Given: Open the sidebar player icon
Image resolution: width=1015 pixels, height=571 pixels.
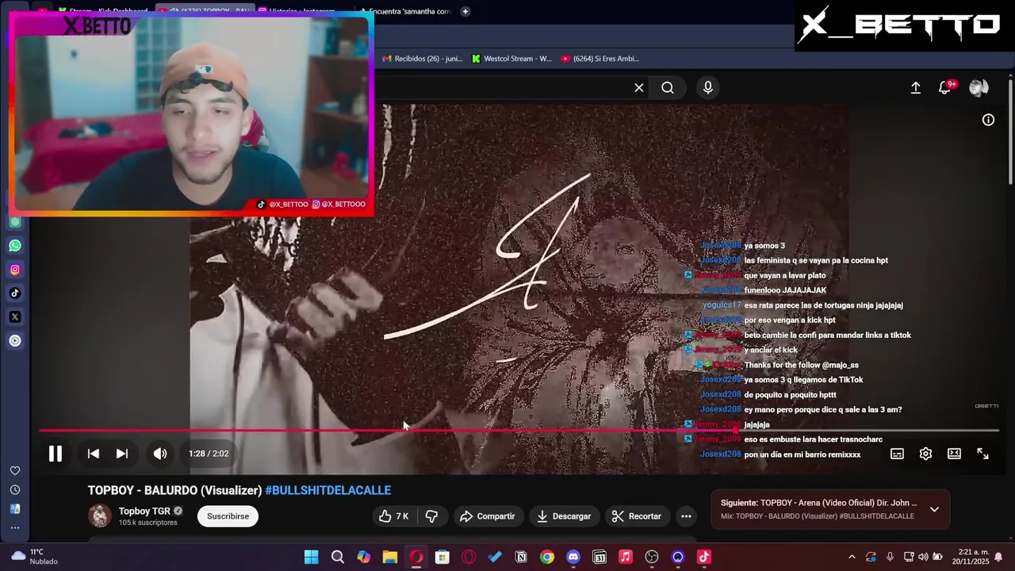Looking at the screenshot, I should (15, 341).
